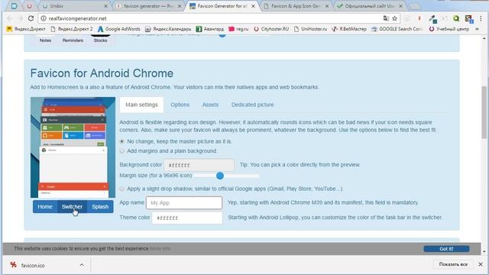
Task: Open the downloaded favicon.ico file
Action: [x=33, y=265]
